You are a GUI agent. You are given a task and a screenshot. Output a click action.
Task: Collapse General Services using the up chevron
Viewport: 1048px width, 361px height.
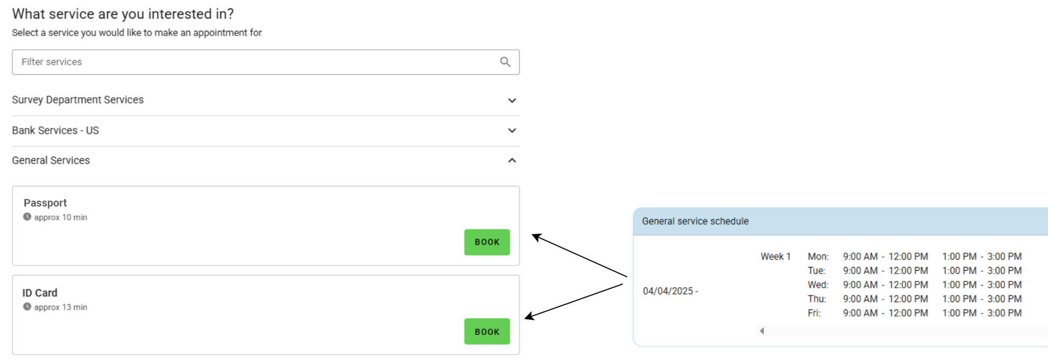pyautogui.click(x=512, y=160)
